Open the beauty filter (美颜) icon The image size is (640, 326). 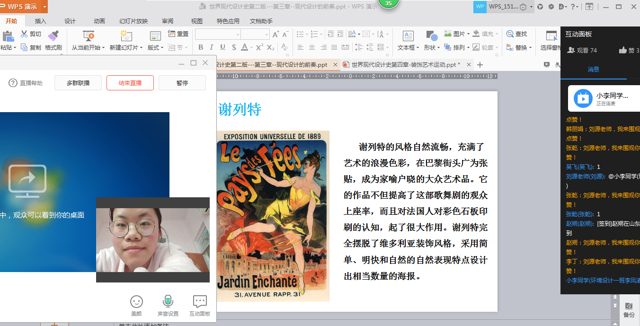(x=136, y=301)
